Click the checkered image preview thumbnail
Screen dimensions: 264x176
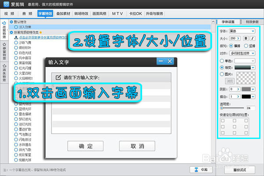pyautogui.click(x=246, y=78)
